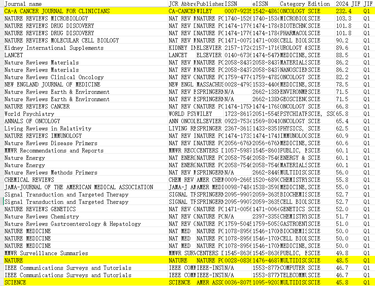Click the '2024 JIF' column header
The width and height of the screenshot is (375, 286).
click(x=349, y=4)
